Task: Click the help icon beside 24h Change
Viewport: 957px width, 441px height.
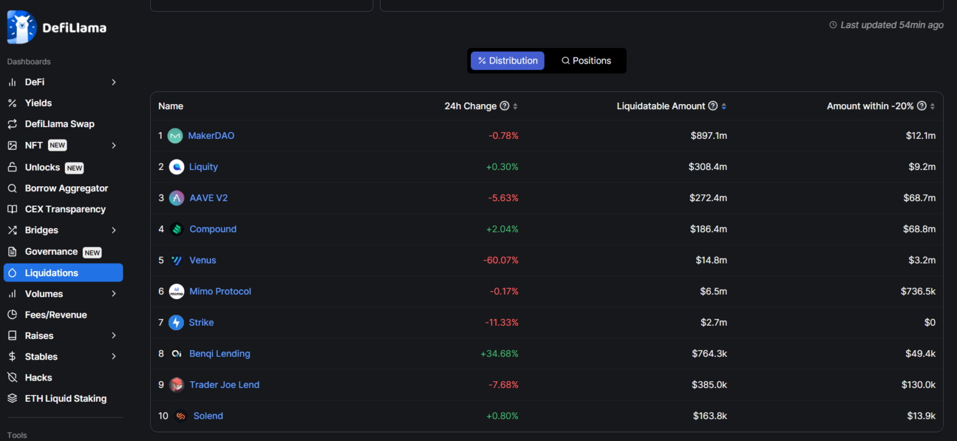Action: (505, 107)
